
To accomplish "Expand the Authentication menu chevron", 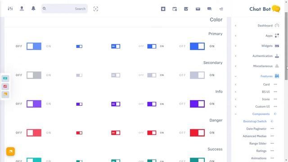I will coord(236,56).
